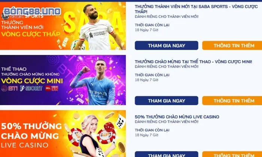Image resolution: width=262 pixels, height=157 pixels.
Task: Open the Saba Sports Vòng Cược Thấp title
Action: coord(196,9)
